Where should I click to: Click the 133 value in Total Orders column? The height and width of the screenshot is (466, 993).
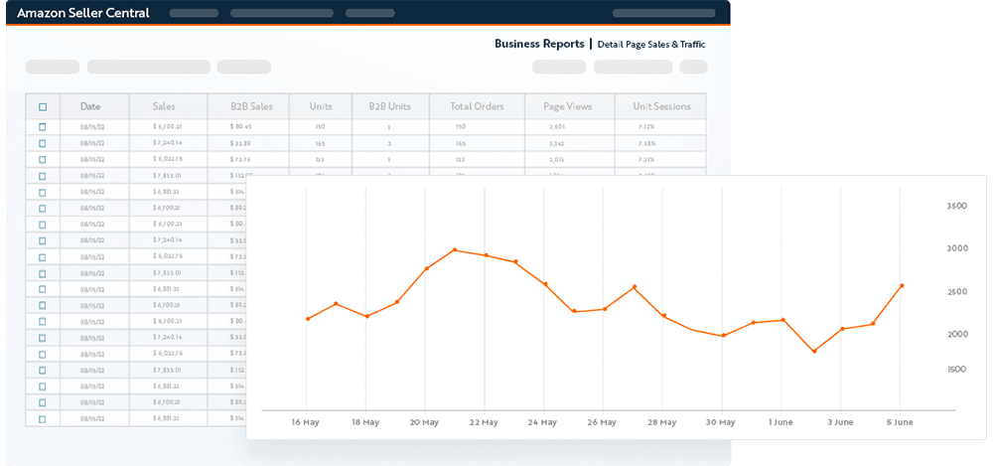pyautogui.click(x=461, y=160)
